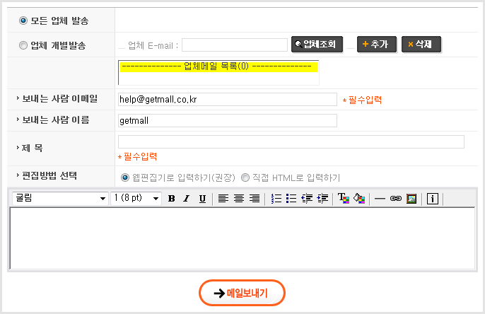Select 모든 업체 발송 radio option
485x314 pixels.
pos(23,21)
